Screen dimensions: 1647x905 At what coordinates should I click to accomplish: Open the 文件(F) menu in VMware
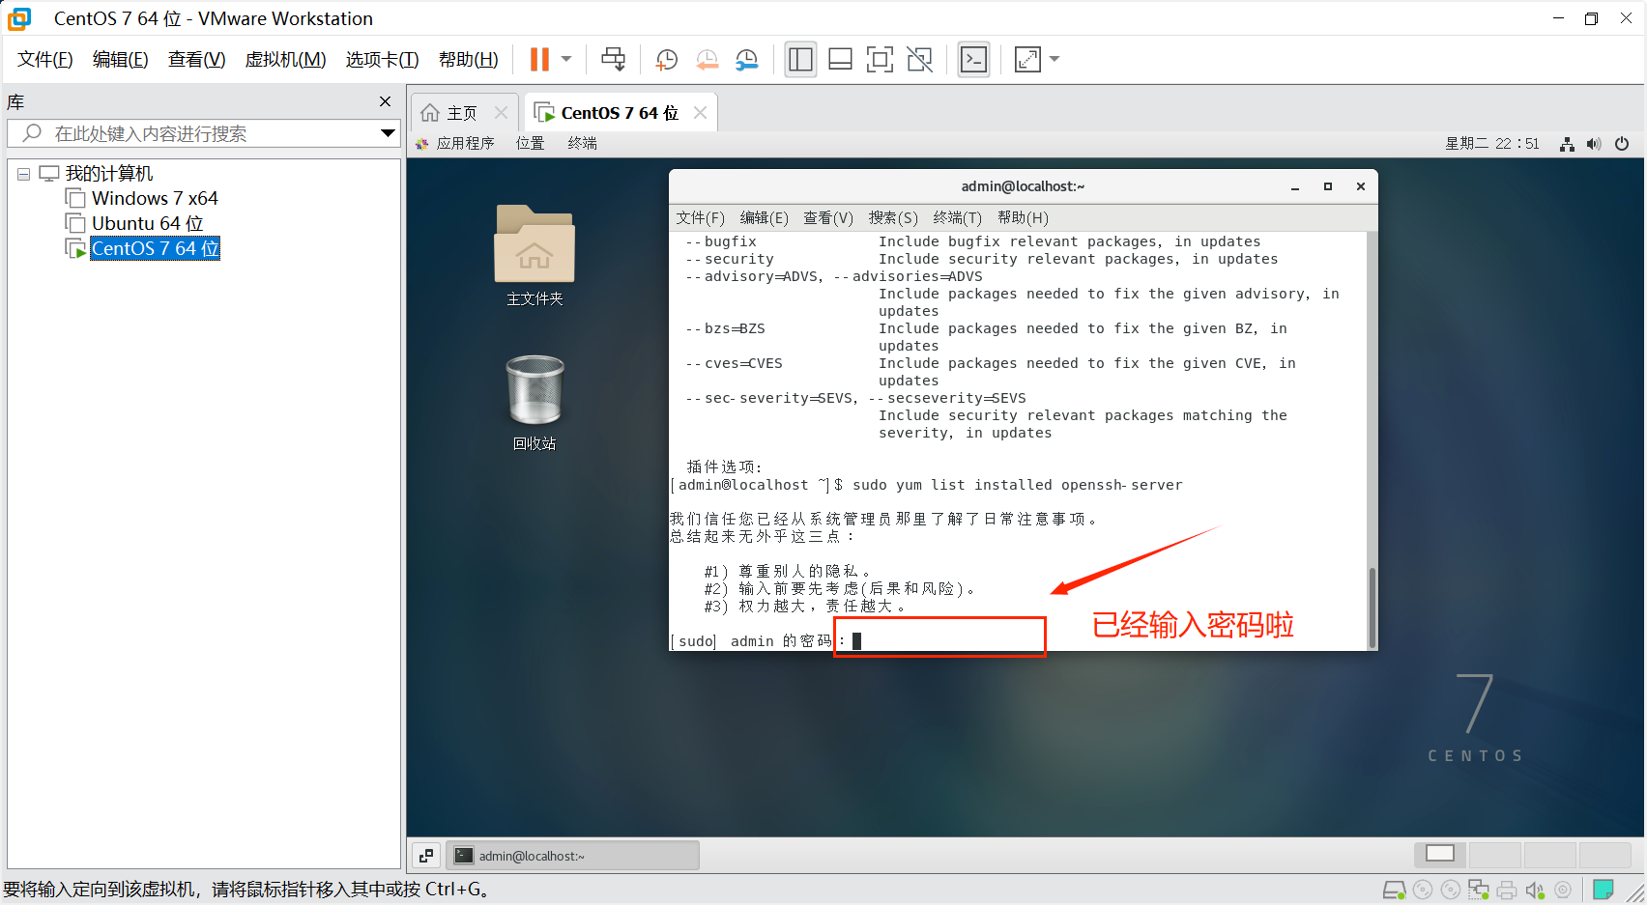(44, 60)
